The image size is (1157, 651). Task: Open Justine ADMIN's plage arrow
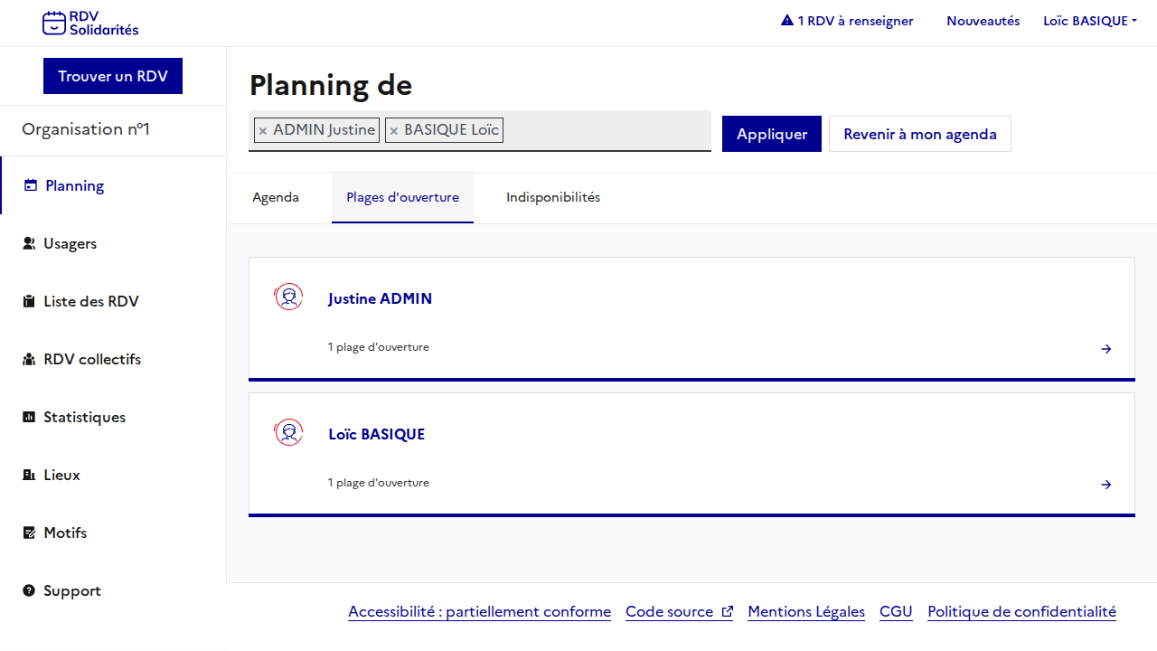coord(1105,349)
